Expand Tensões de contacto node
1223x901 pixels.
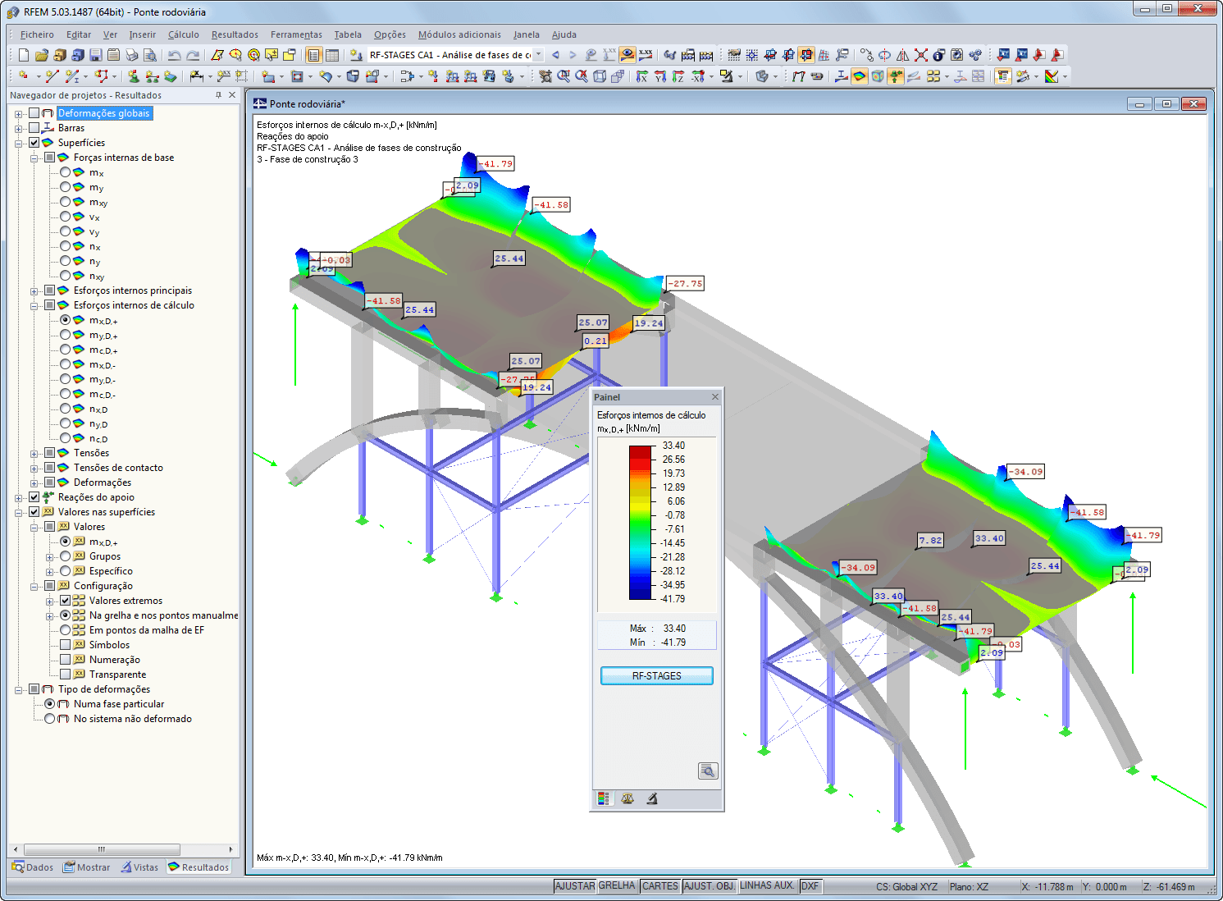click(x=34, y=468)
